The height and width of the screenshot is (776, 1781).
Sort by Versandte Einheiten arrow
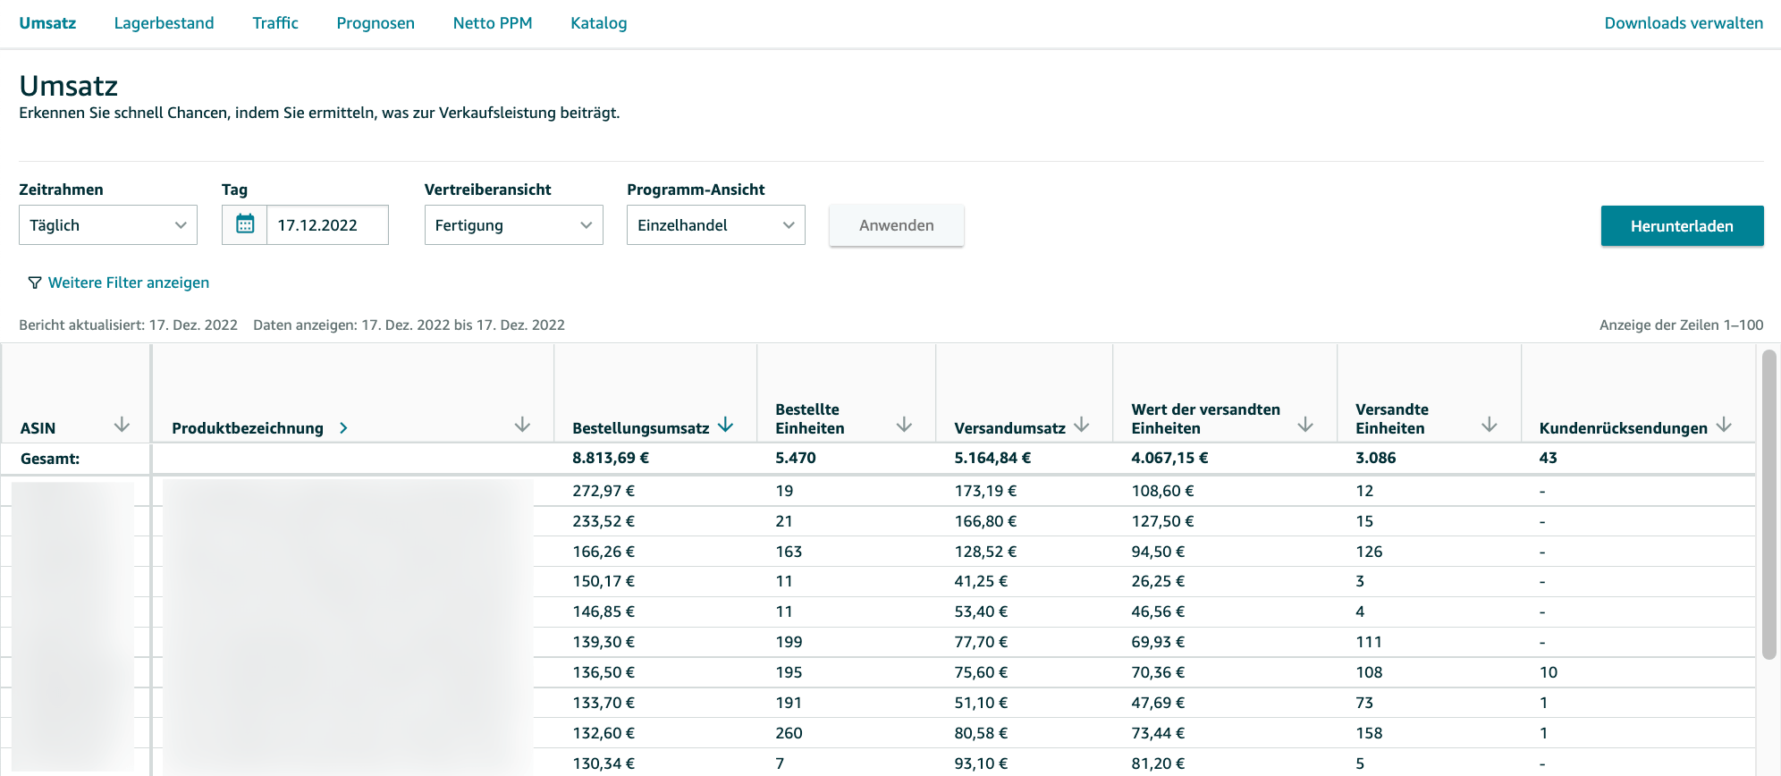[1490, 425]
